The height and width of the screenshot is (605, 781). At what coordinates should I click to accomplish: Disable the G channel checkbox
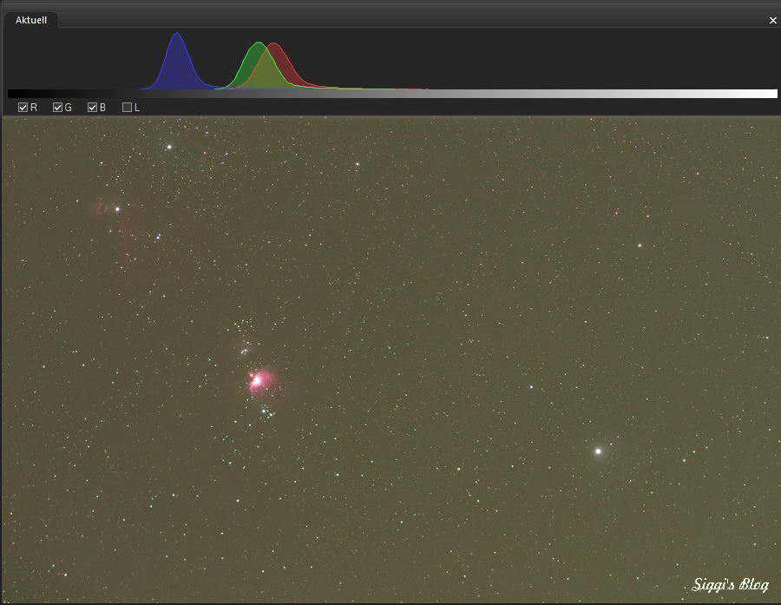(58, 108)
